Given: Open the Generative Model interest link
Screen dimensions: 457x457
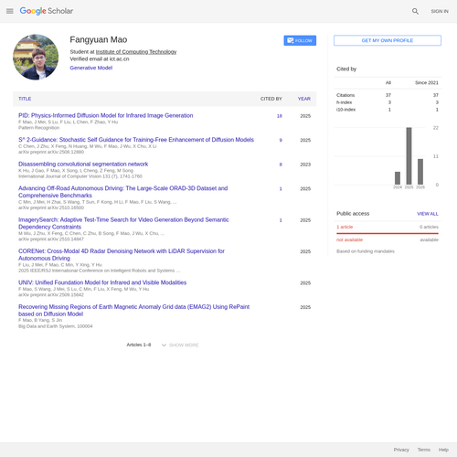Looking at the screenshot, I should (x=91, y=68).
